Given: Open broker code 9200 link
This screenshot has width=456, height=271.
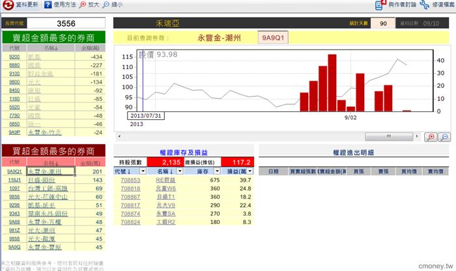Looking at the screenshot, I should [14, 57].
